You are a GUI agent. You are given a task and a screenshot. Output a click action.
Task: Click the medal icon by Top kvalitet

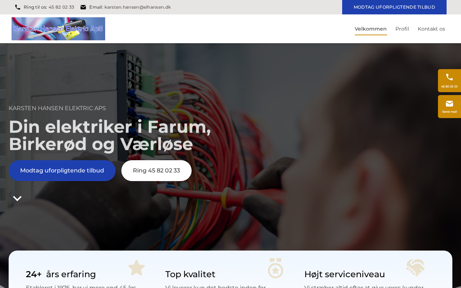point(276,268)
